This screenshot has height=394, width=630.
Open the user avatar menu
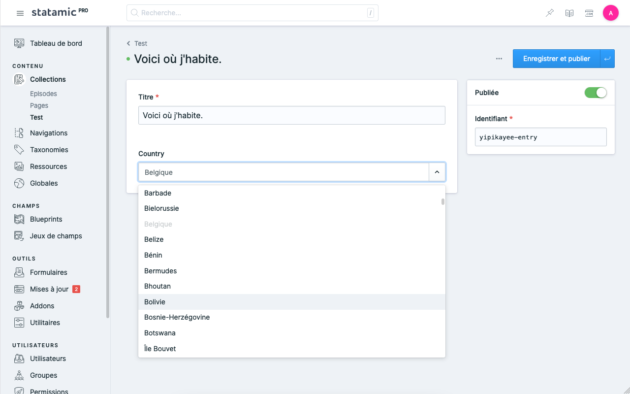pos(610,13)
